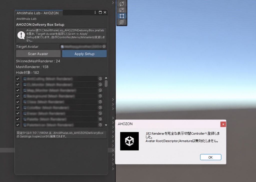Uncheck the PaletteIcon Mesh Renderer checkbox

[18, 125]
